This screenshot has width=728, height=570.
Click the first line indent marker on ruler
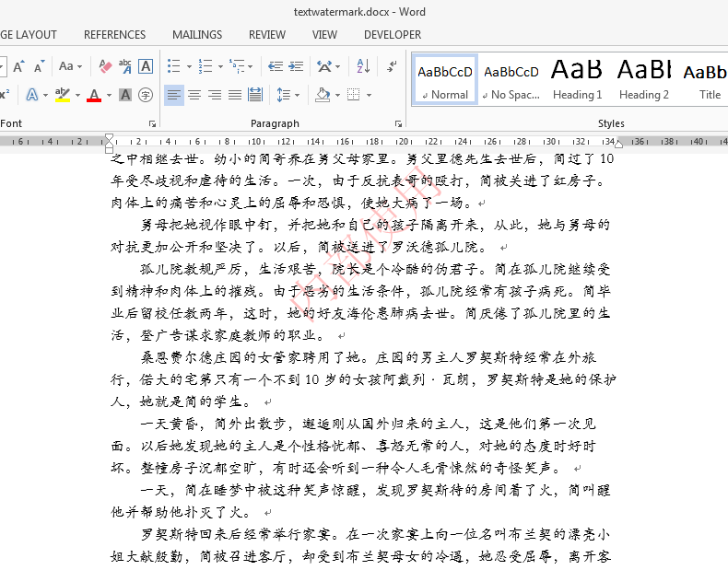click(109, 137)
